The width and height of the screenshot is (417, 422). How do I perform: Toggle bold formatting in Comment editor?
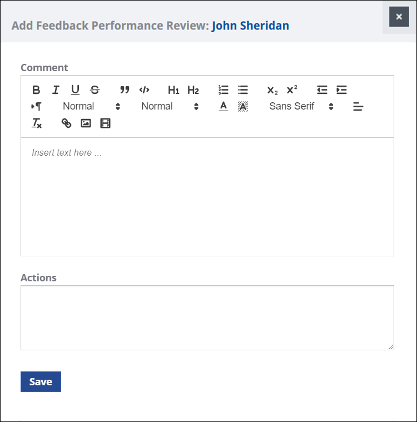point(36,90)
